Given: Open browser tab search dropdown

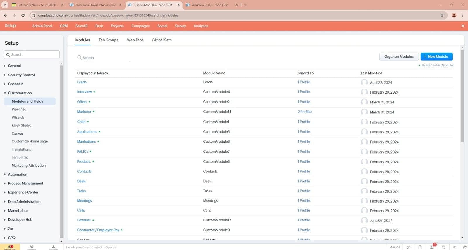Looking at the screenshot, I should coord(5,5).
